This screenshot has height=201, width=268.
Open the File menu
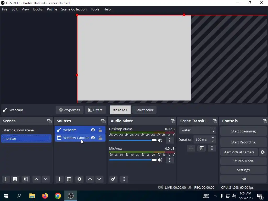[5, 9]
